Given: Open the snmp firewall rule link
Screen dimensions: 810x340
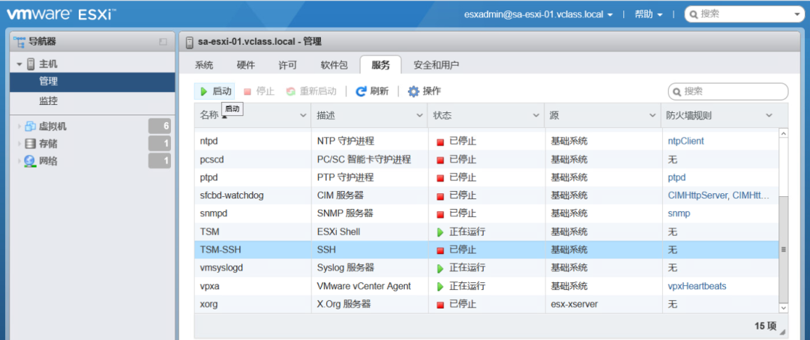Looking at the screenshot, I should point(679,213).
